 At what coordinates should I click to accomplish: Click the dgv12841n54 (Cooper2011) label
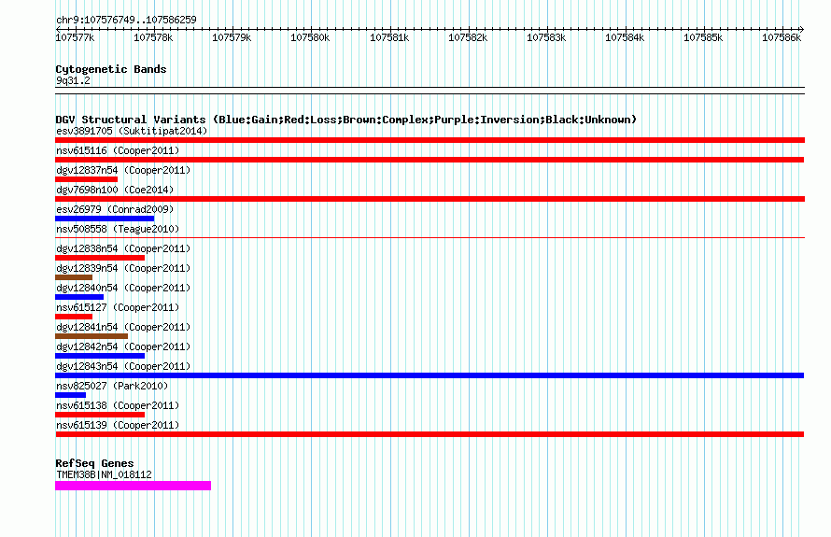click(x=123, y=327)
